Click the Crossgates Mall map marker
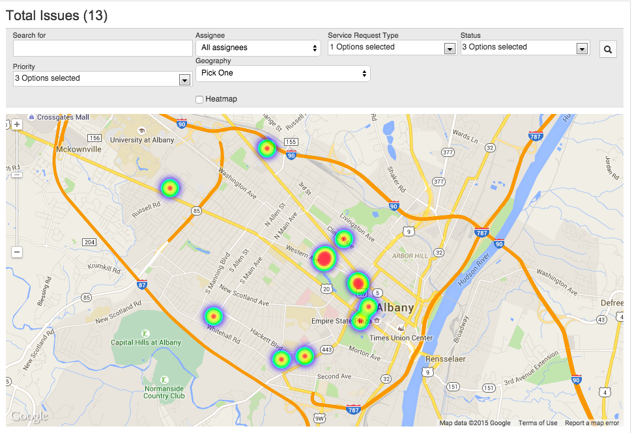 tap(31, 117)
